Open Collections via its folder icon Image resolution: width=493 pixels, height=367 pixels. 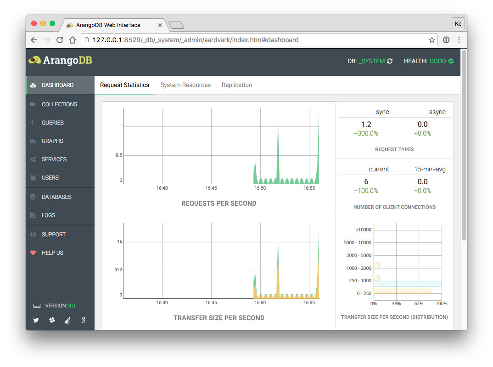33,104
